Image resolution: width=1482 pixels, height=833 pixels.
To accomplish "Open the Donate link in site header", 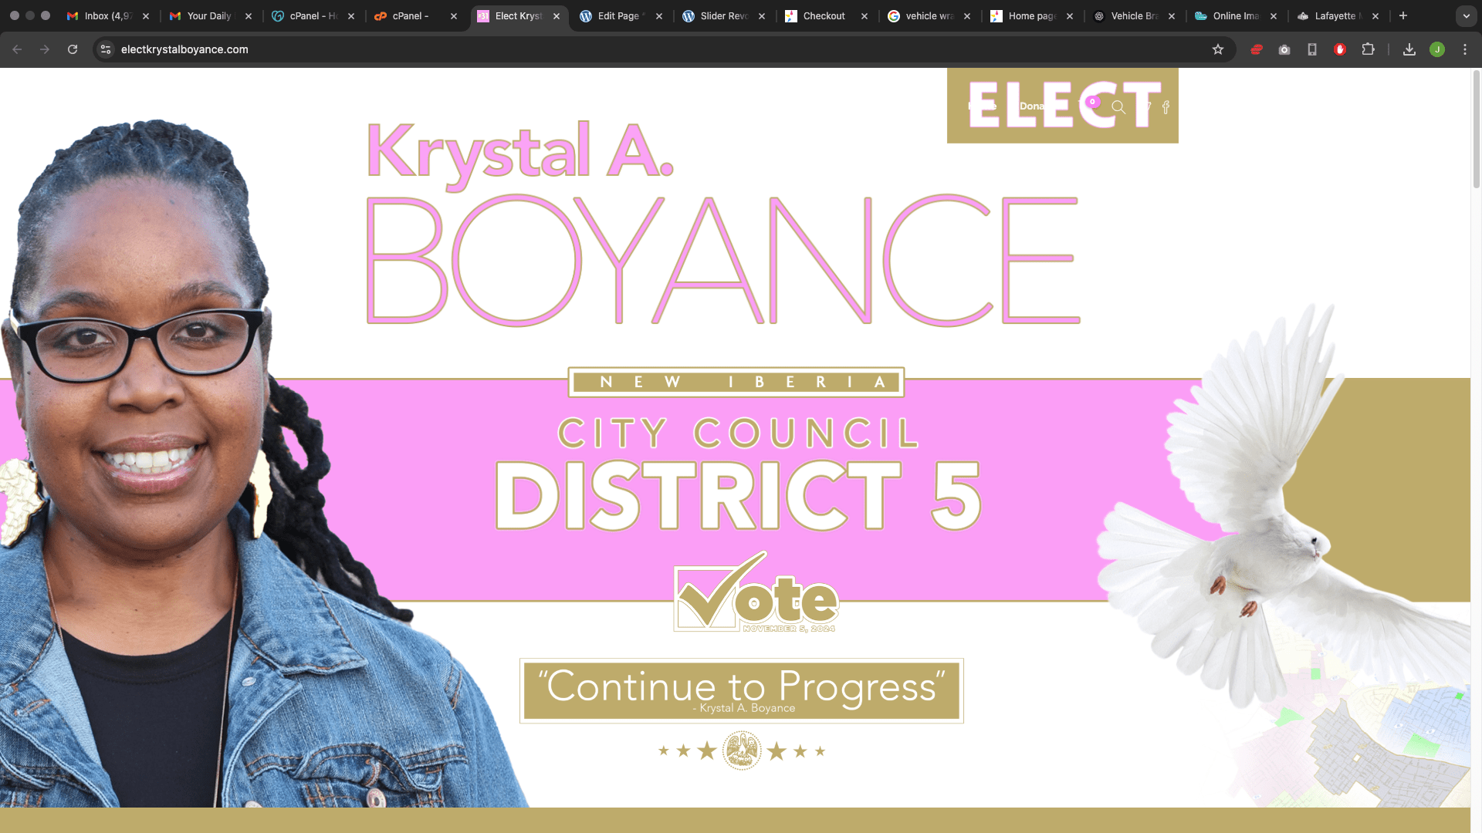I will pyautogui.click(x=1031, y=106).
